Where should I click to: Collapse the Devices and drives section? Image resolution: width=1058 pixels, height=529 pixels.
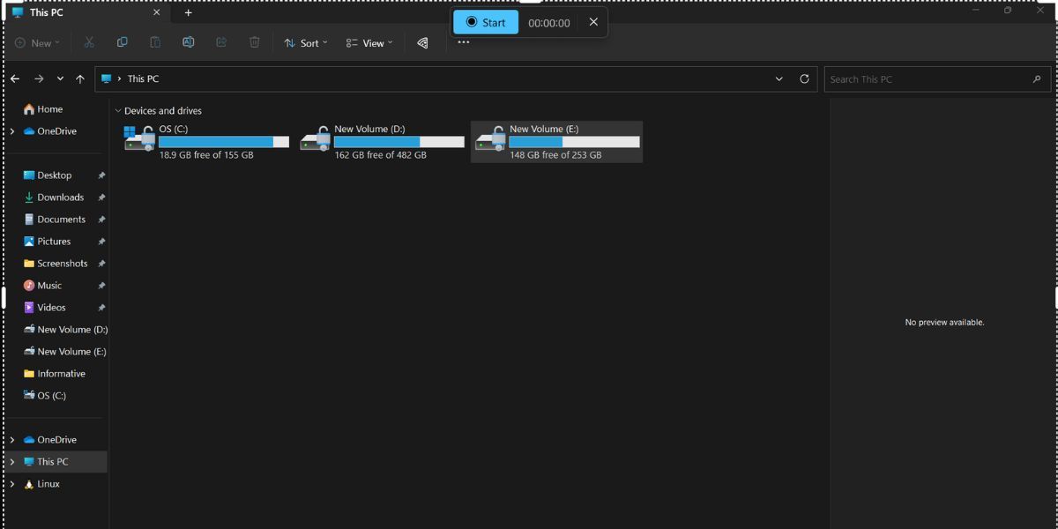coord(117,110)
